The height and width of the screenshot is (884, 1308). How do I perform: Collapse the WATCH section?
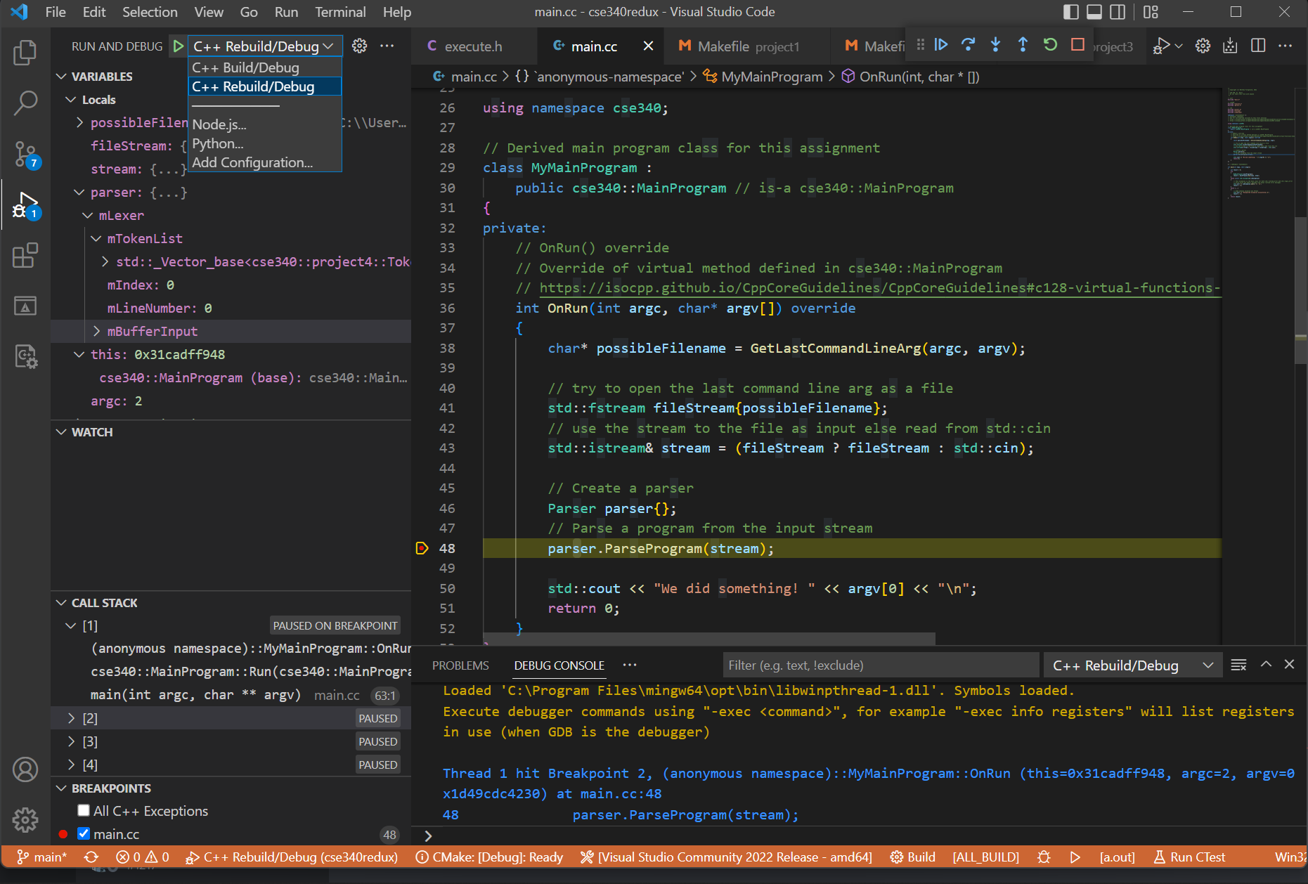[62, 432]
